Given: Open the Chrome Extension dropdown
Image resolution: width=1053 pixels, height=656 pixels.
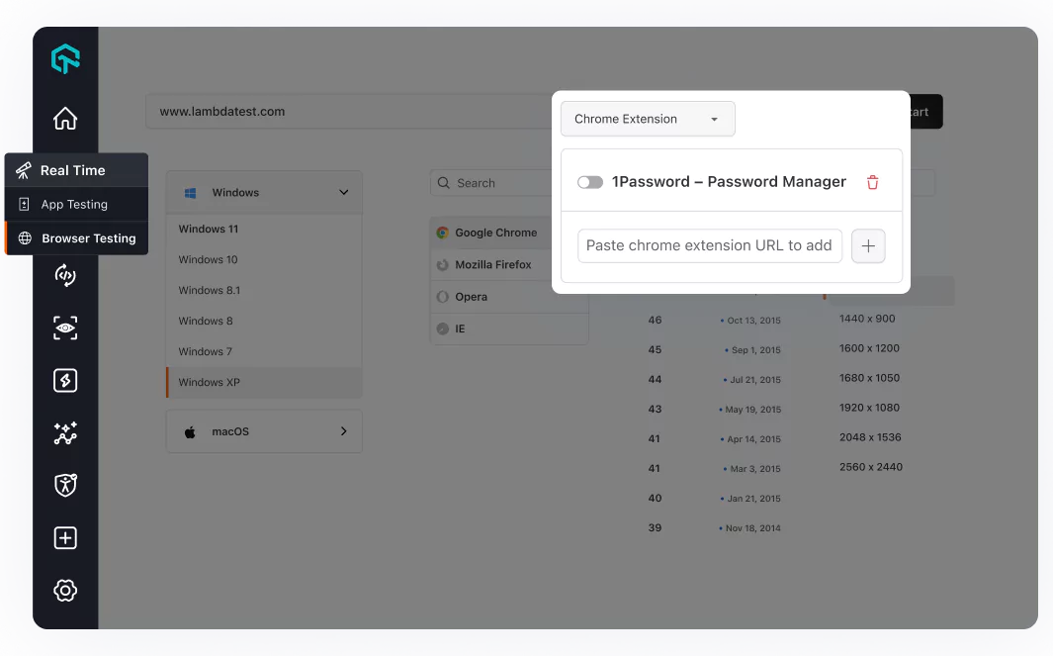Looking at the screenshot, I should (648, 118).
